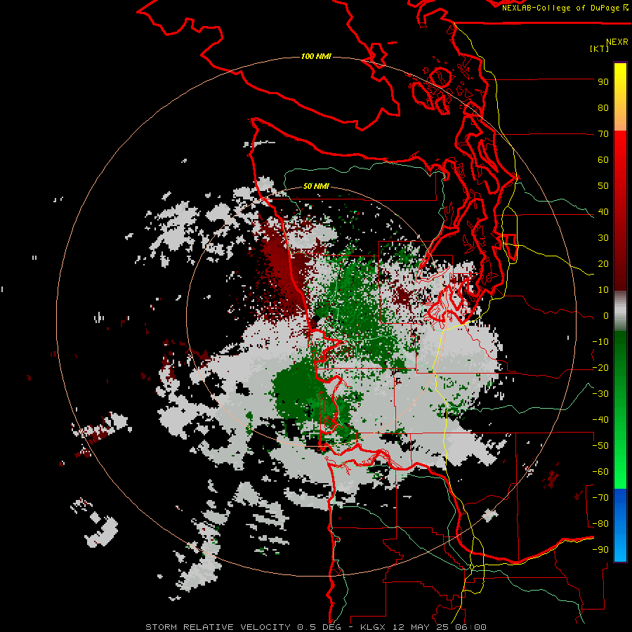Image resolution: width=632 pixels, height=632 pixels.
Task: Select the 10 value on velocity scale
Action: (603, 290)
